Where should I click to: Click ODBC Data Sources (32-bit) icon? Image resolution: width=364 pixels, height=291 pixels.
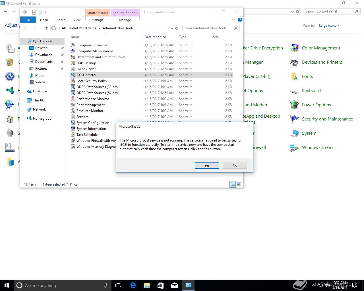point(73,87)
